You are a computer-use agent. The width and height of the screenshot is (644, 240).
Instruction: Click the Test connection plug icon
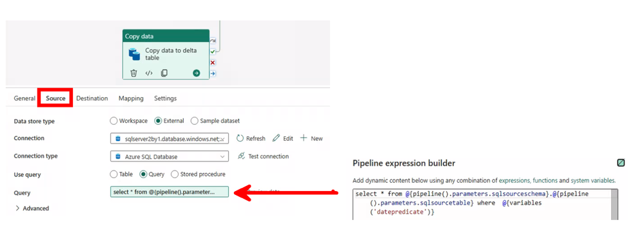coord(241,156)
